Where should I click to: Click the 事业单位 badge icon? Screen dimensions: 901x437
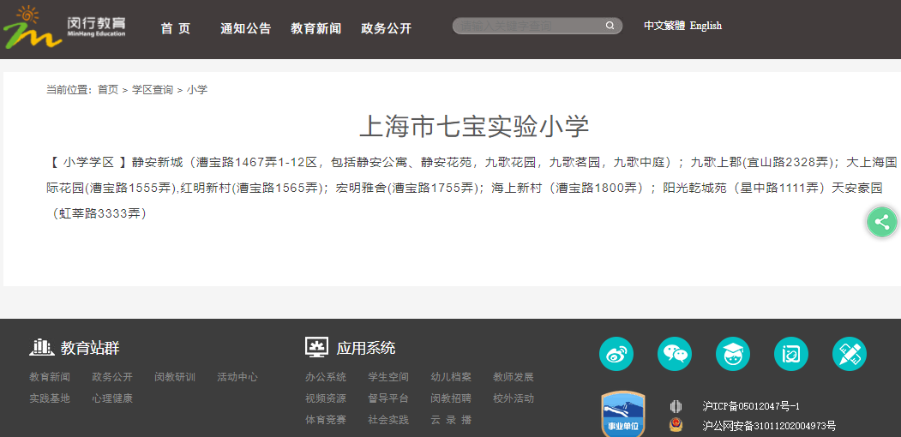tap(623, 415)
